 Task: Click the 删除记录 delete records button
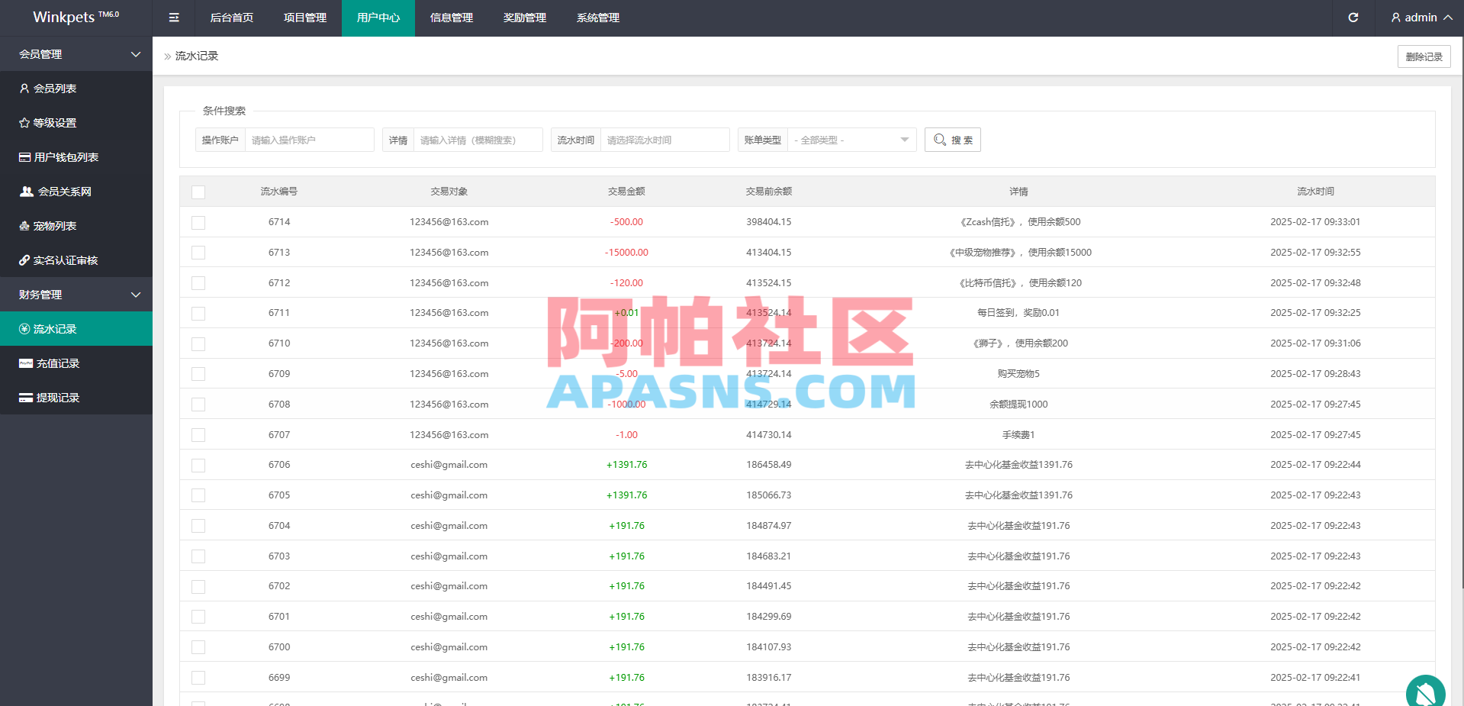pyautogui.click(x=1424, y=56)
